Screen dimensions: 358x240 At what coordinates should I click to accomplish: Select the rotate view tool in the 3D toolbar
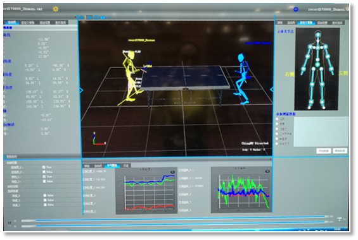tap(96, 17)
